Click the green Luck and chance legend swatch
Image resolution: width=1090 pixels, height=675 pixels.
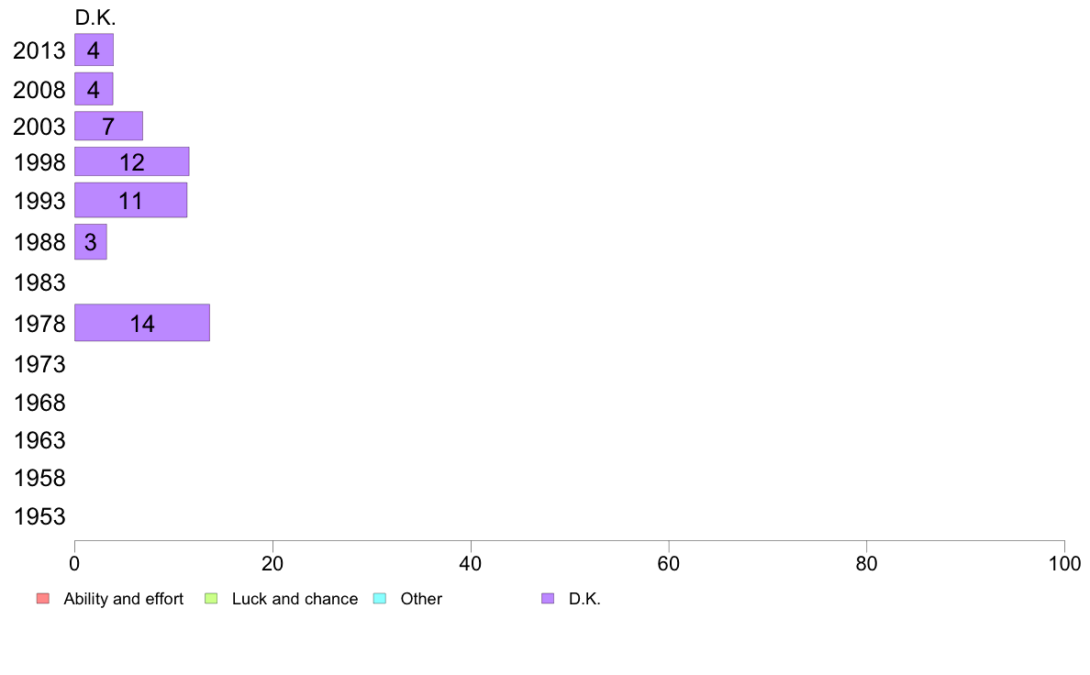(x=211, y=599)
